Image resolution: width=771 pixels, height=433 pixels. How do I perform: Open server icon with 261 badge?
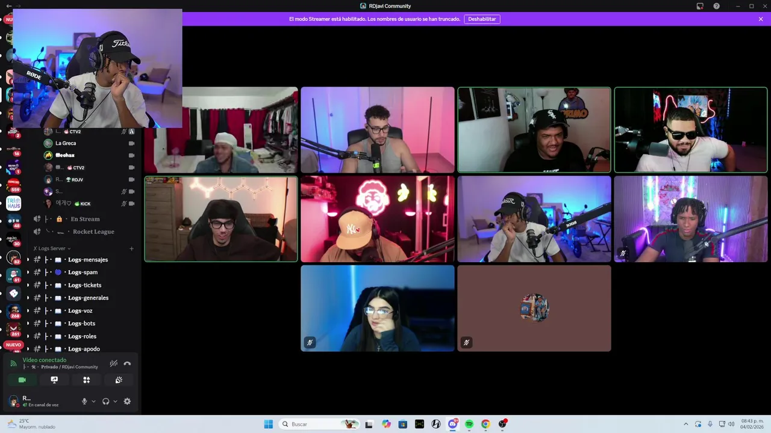click(x=13, y=329)
